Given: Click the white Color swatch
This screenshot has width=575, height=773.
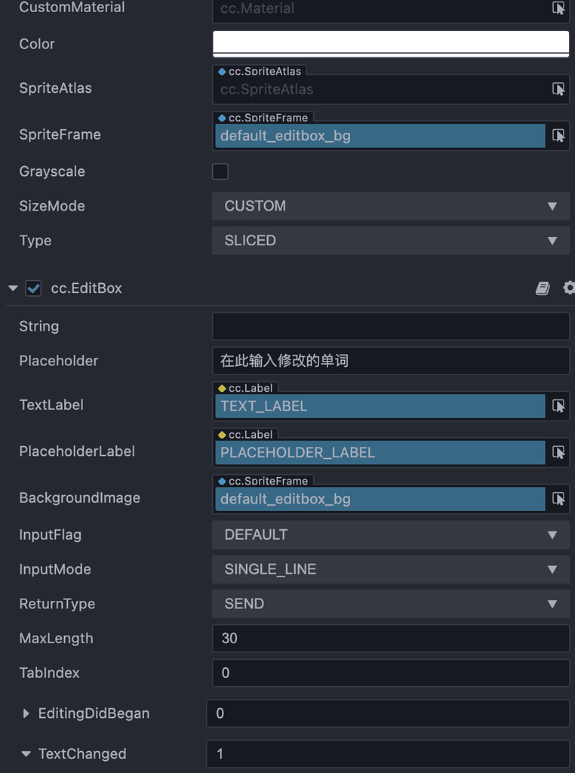Looking at the screenshot, I should pos(390,44).
